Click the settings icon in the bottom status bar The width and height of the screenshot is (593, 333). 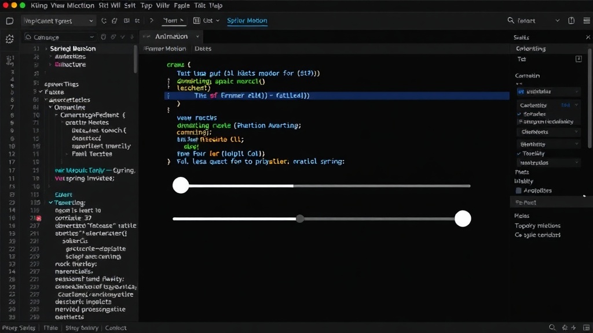tap(565, 327)
